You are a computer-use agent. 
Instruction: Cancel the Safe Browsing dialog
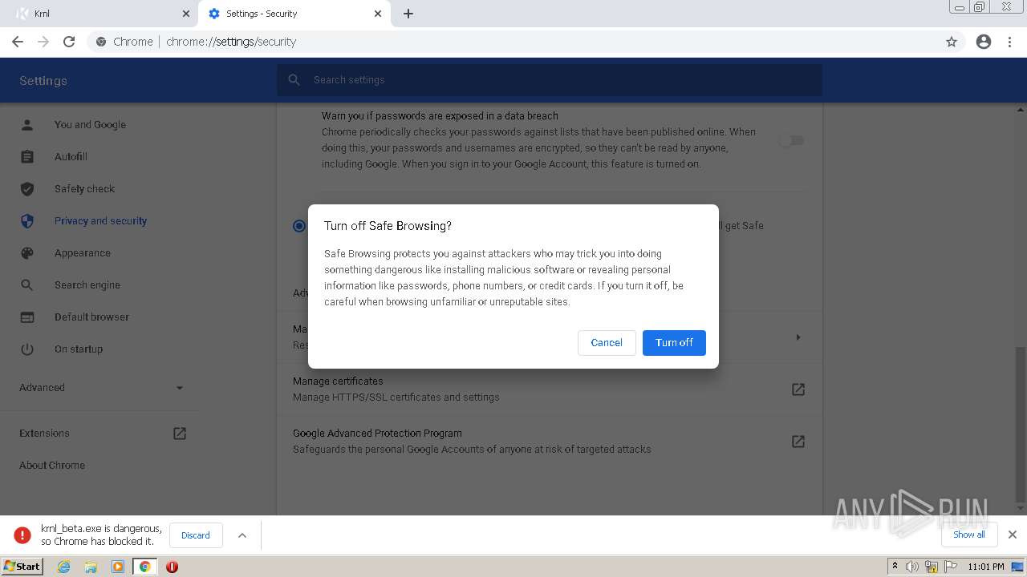[x=607, y=342]
